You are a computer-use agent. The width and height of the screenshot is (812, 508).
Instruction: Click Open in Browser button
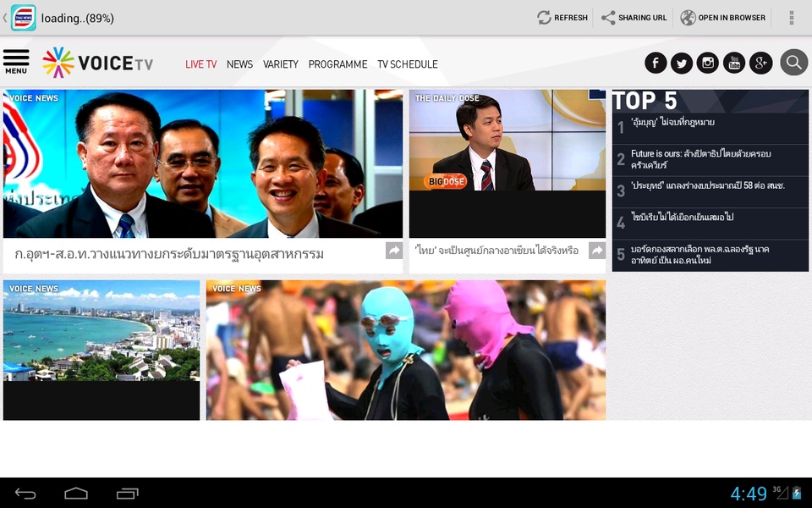click(723, 18)
